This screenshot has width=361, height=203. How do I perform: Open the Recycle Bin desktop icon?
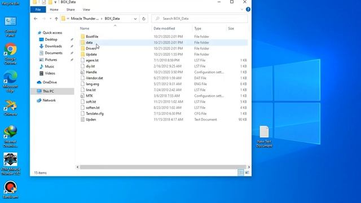coord(10,3)
